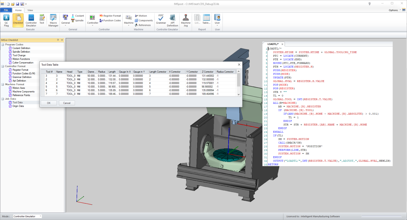The width and height of the screenshot is (407, 220).
Task: Open the Options dropdown
Action: tap(393, 10)
